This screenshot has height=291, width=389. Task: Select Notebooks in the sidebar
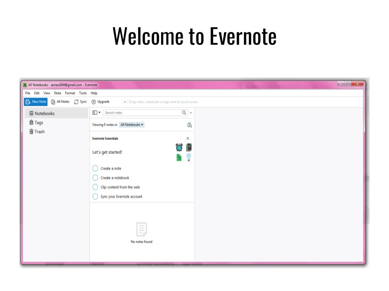[56, 113]
